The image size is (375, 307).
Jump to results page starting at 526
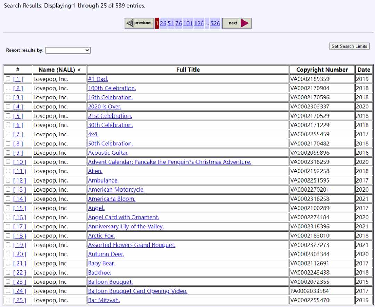pyautogui.click(x=215, y=23)
